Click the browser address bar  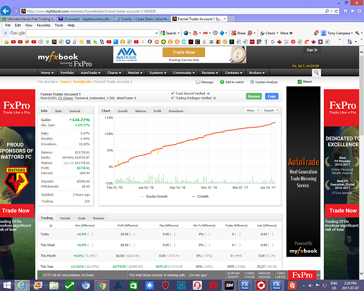pos(172,11)
